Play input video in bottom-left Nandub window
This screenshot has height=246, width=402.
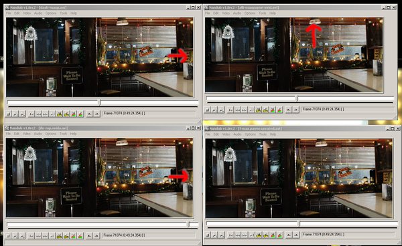point(15,235)
